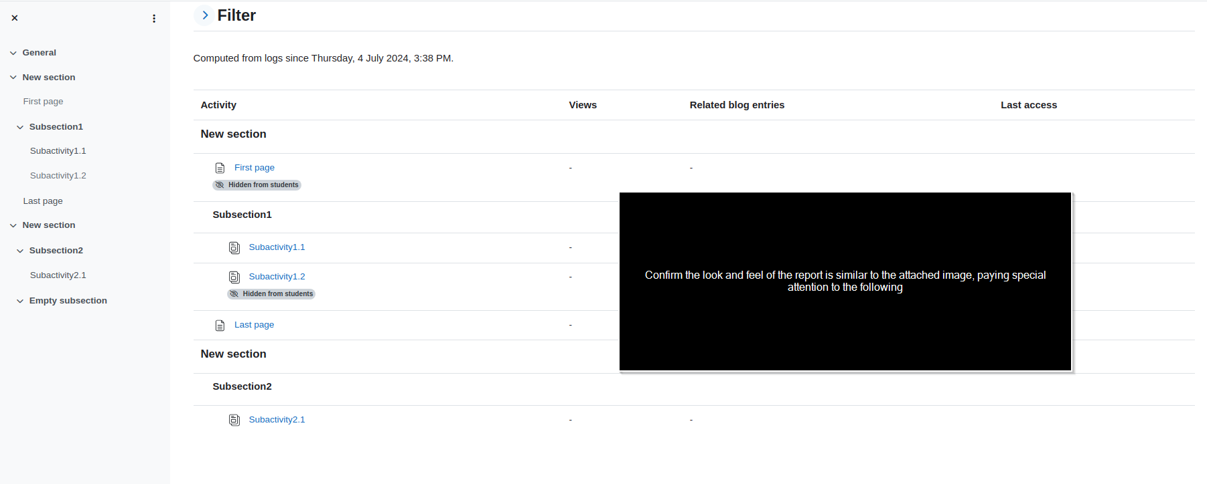Open Subactivity1.2 link in report

277,277
